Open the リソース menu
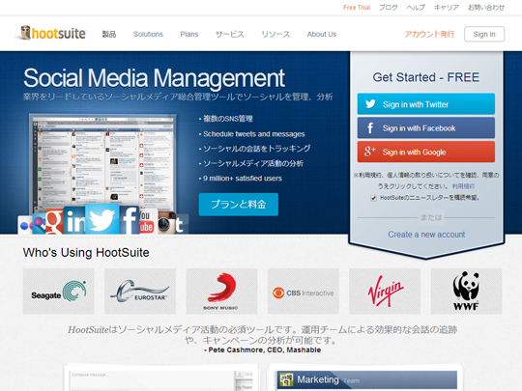The width and height of the screenshot is (522, 391). [x=275, y=34]
